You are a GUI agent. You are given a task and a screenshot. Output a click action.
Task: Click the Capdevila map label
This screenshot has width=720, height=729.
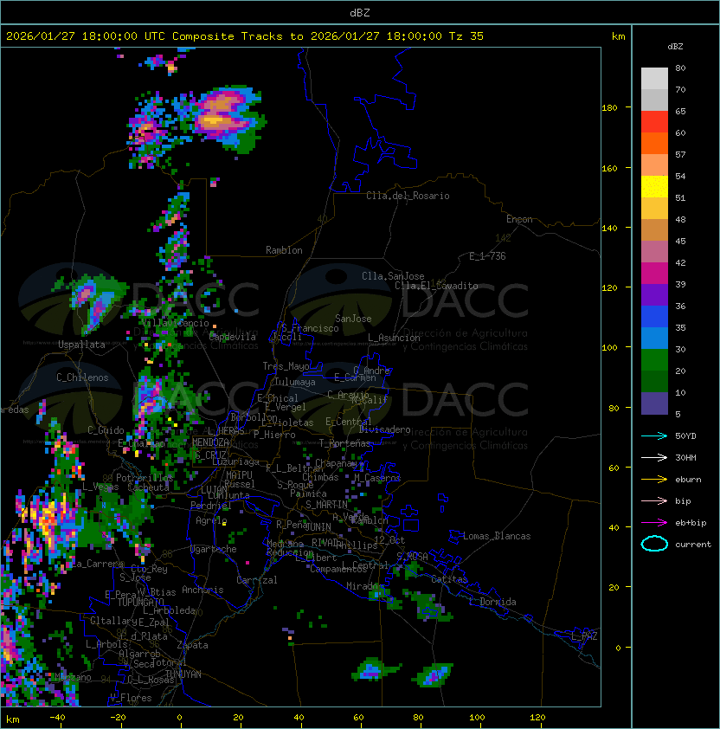pyautogui.click(x=233, y=337)
